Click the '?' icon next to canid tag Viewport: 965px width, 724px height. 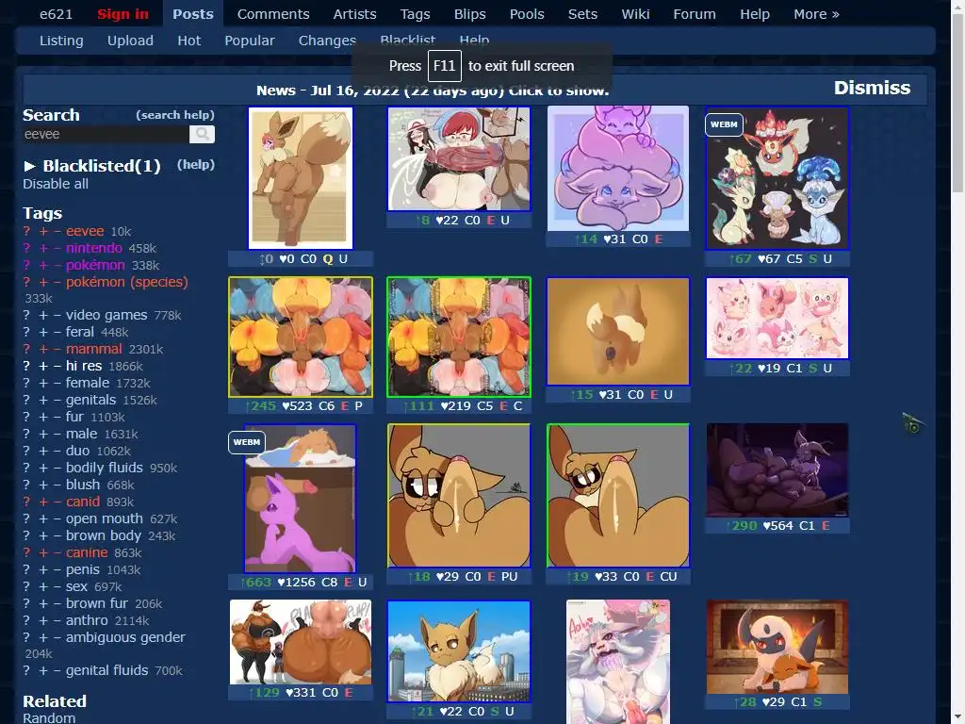26,502
